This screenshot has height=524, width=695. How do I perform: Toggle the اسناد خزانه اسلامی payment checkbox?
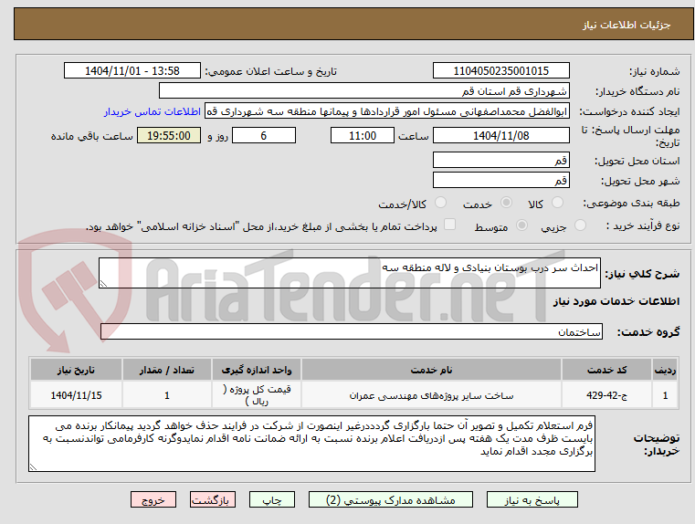pyautogui.click(x=450, y=225)
